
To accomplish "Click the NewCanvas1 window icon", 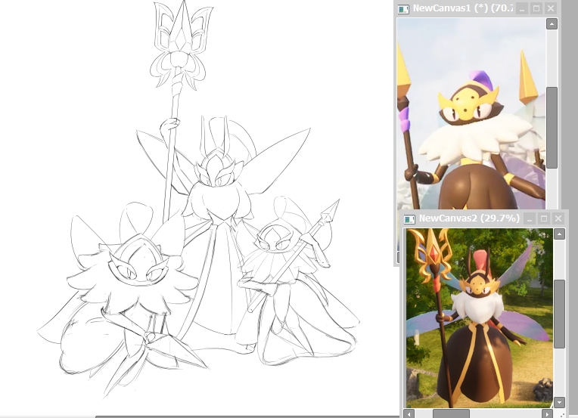I will pos(404,8).
